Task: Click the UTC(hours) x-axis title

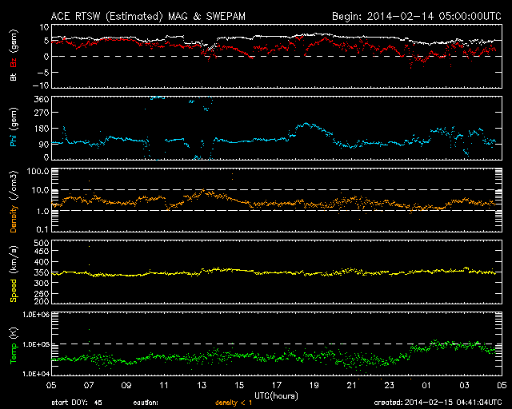Action: click(276, 395)
